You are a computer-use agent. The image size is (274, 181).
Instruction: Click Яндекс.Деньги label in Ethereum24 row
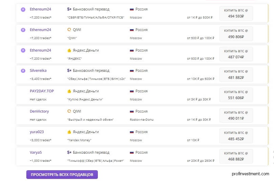tap(86, 50)
